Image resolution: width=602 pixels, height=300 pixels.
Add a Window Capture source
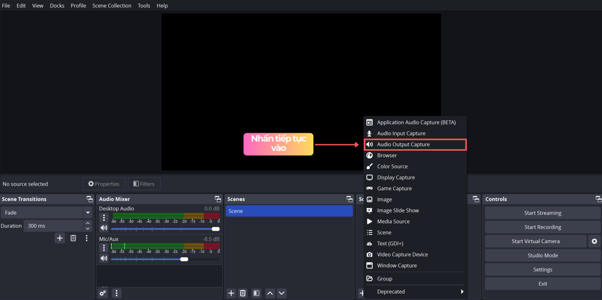coord(415,265)
